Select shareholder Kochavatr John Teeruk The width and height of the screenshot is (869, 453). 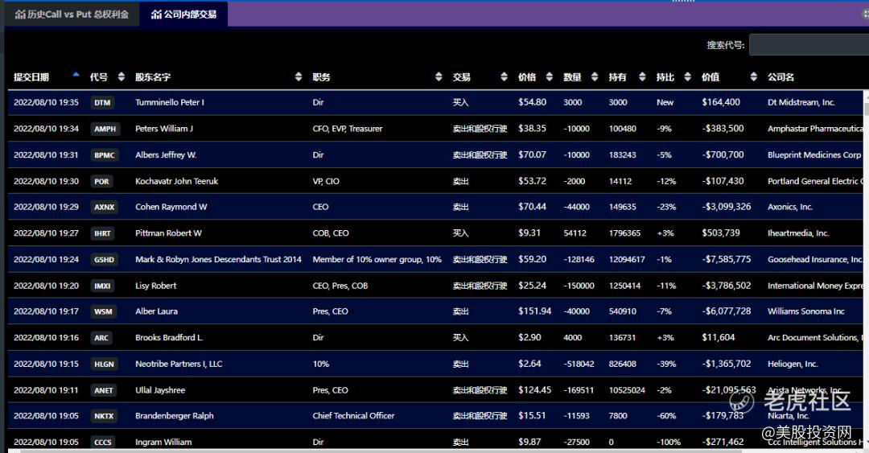point(176,181)
